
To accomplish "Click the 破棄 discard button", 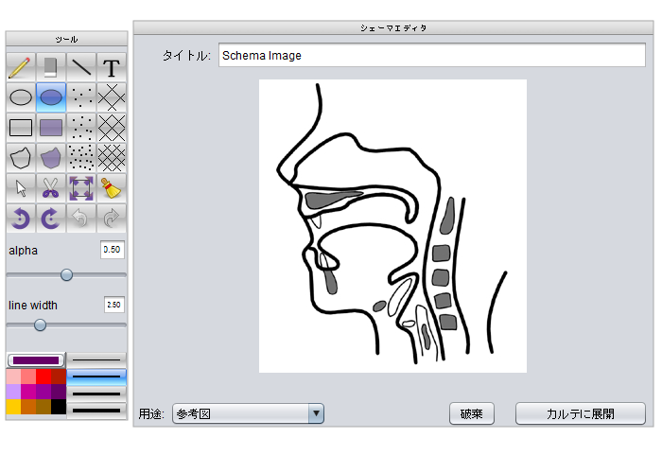I will click(x=471, y=413).
